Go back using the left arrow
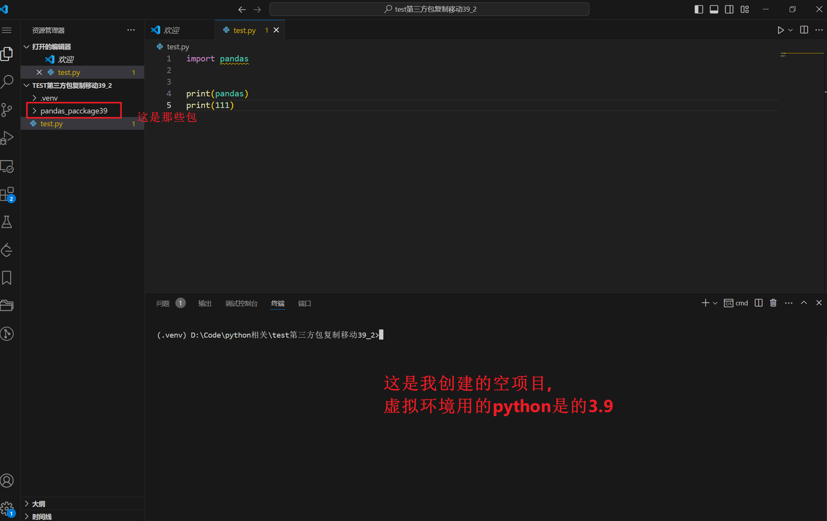The width and height of the screenshot is (827, 521). point(242,9)
